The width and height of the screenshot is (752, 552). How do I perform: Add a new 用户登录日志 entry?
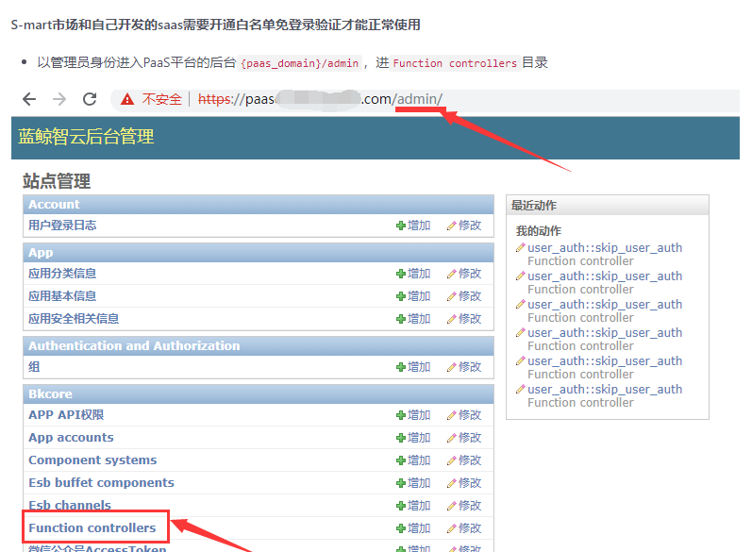coord(413,226)
